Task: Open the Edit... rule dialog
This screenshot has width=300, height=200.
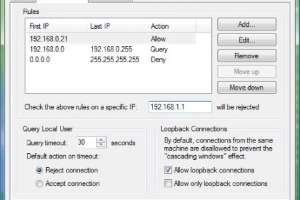Action: point(246,40)
